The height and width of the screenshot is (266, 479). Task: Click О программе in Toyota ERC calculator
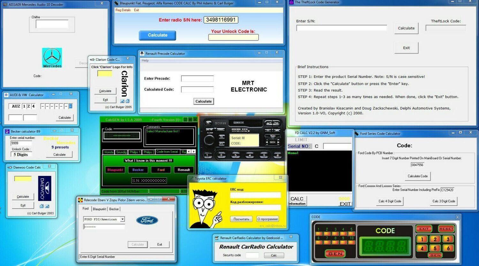click(268, 219)
